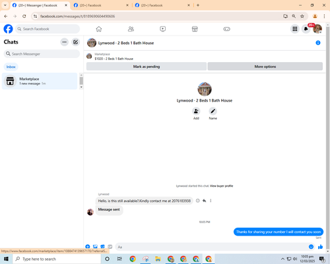Select the Inbox filter tab
This screenshot has width=330, height=264.
11,67
